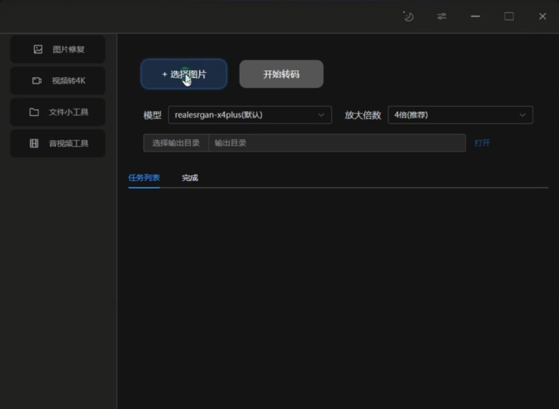Minimize the application window
The width and height of the screenshot is (559, 409).
476,16
